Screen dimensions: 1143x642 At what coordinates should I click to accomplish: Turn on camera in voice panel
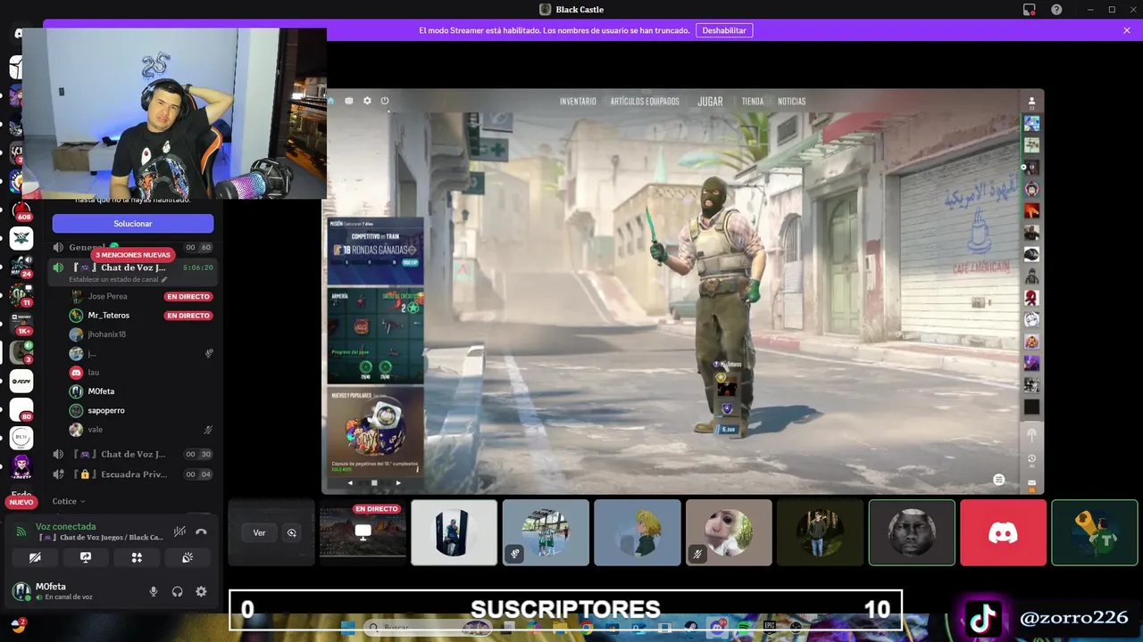35,557
